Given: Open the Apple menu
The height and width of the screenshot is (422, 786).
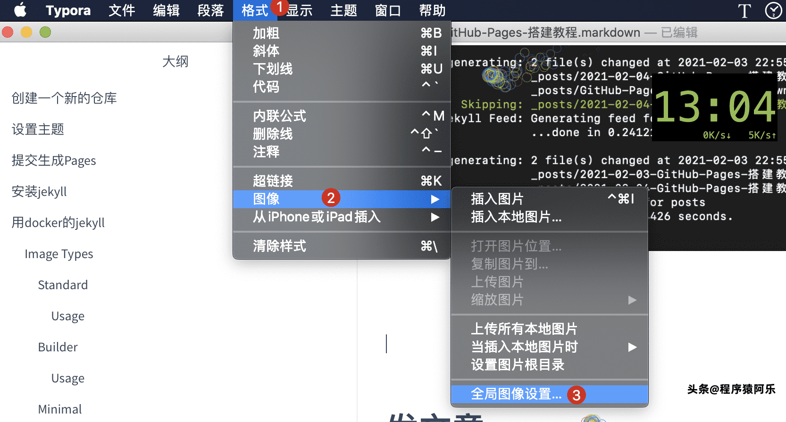Looking at the screenshot, I should tap(20, 10).
